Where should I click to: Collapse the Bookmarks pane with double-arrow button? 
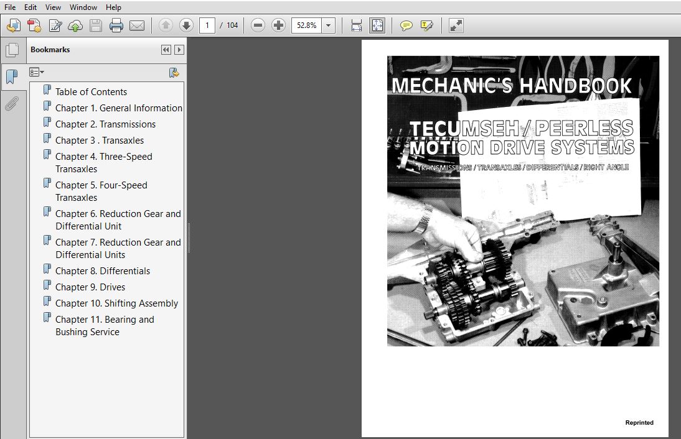(x=166, y=50)
